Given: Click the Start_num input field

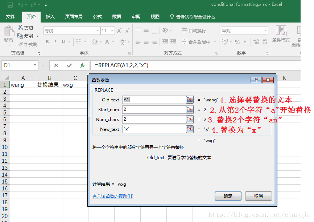Looking at the screenshot, I should pos(154,109).
